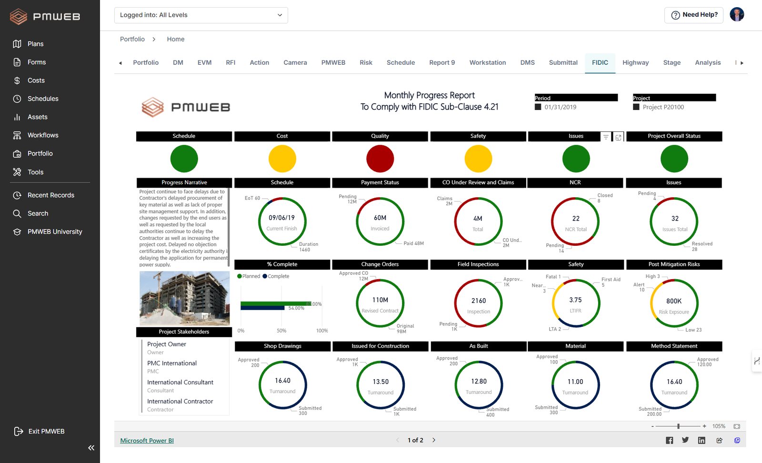The image size is (762, 463).
Task: Open the Plans sidebar icon
Action: (17, 44)
